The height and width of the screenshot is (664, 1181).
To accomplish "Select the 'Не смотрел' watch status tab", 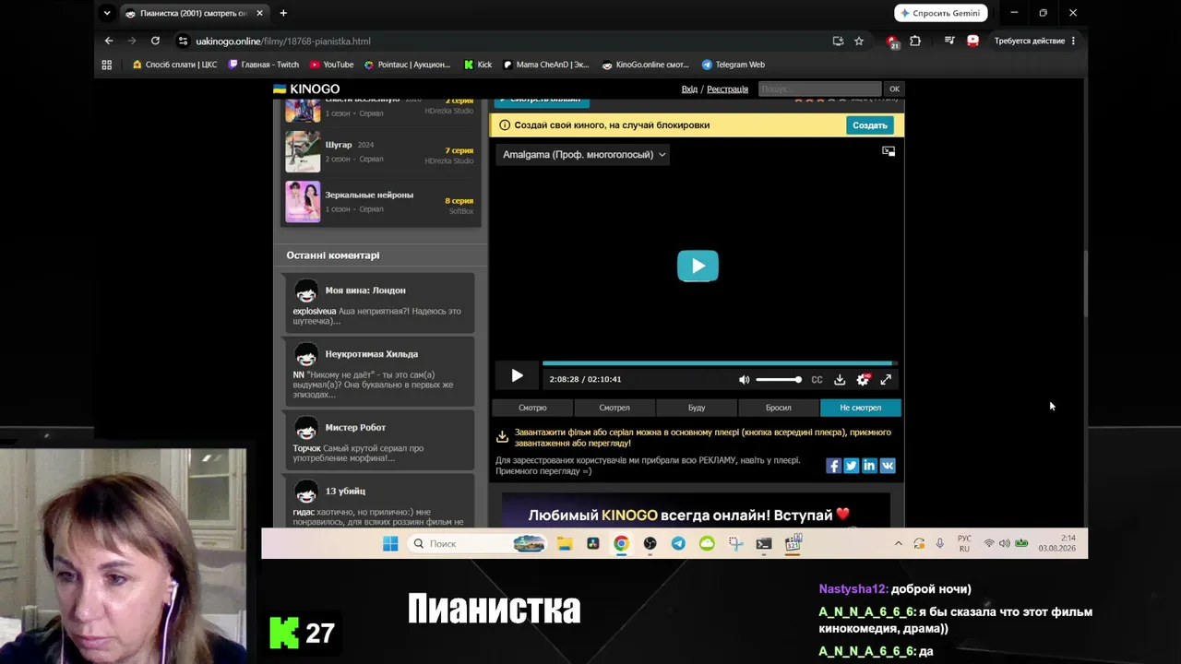I will pyautogui.click(x=860, y=408).
